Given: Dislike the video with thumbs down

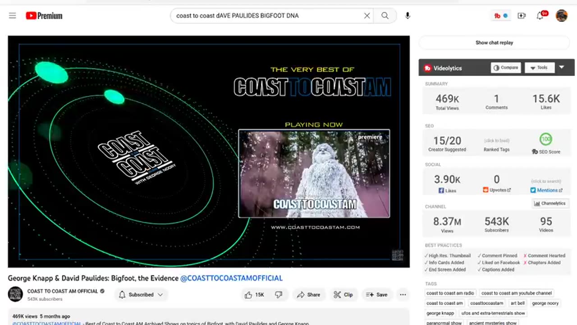Looking at the screenshot, I should (279, 295).
